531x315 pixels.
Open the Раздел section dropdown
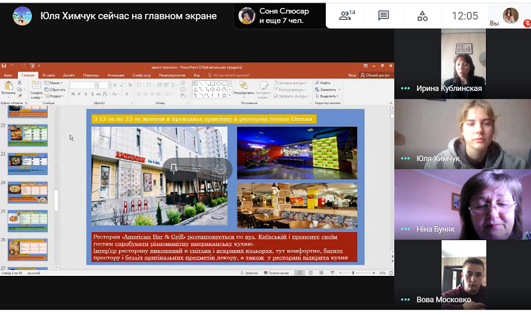pos(54,96)
